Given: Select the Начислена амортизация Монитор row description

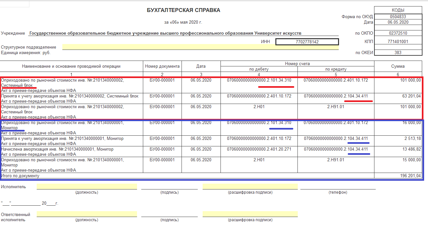Looking at the screenshot, I should (71, 152).
